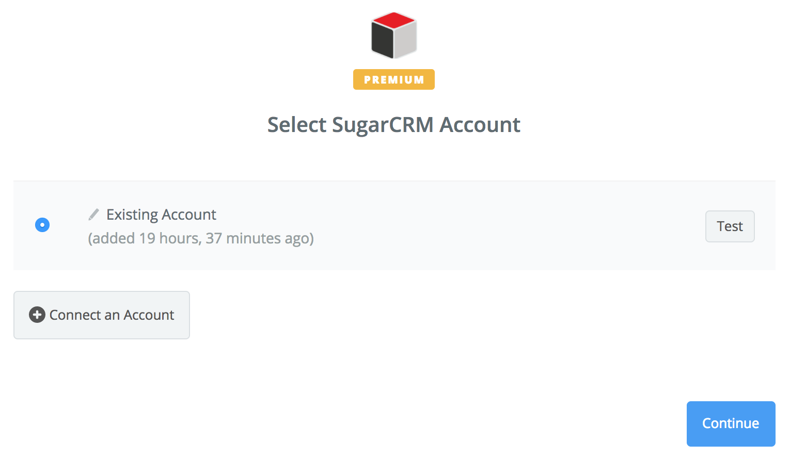Click the Existing Account label text
The width and height of the screenshot is (790, 459).
(161, 215)
